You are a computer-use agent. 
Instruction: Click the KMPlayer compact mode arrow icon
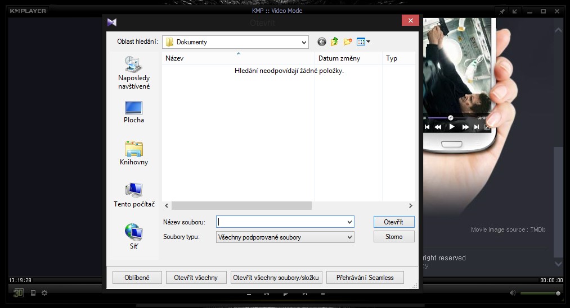tap(515, 12)
